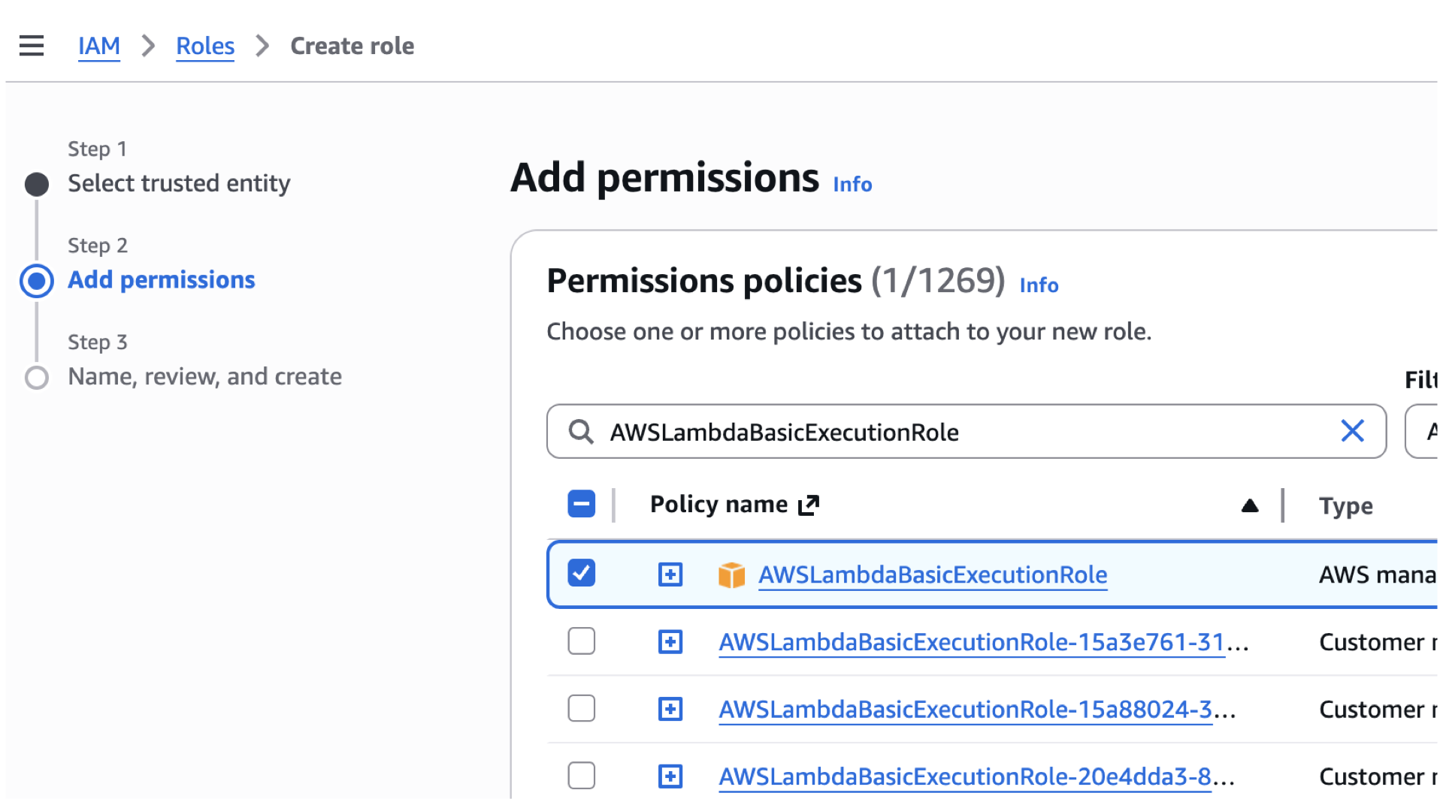
Task: Go to IAM breadcrumb link
Action: coord(98,46)
